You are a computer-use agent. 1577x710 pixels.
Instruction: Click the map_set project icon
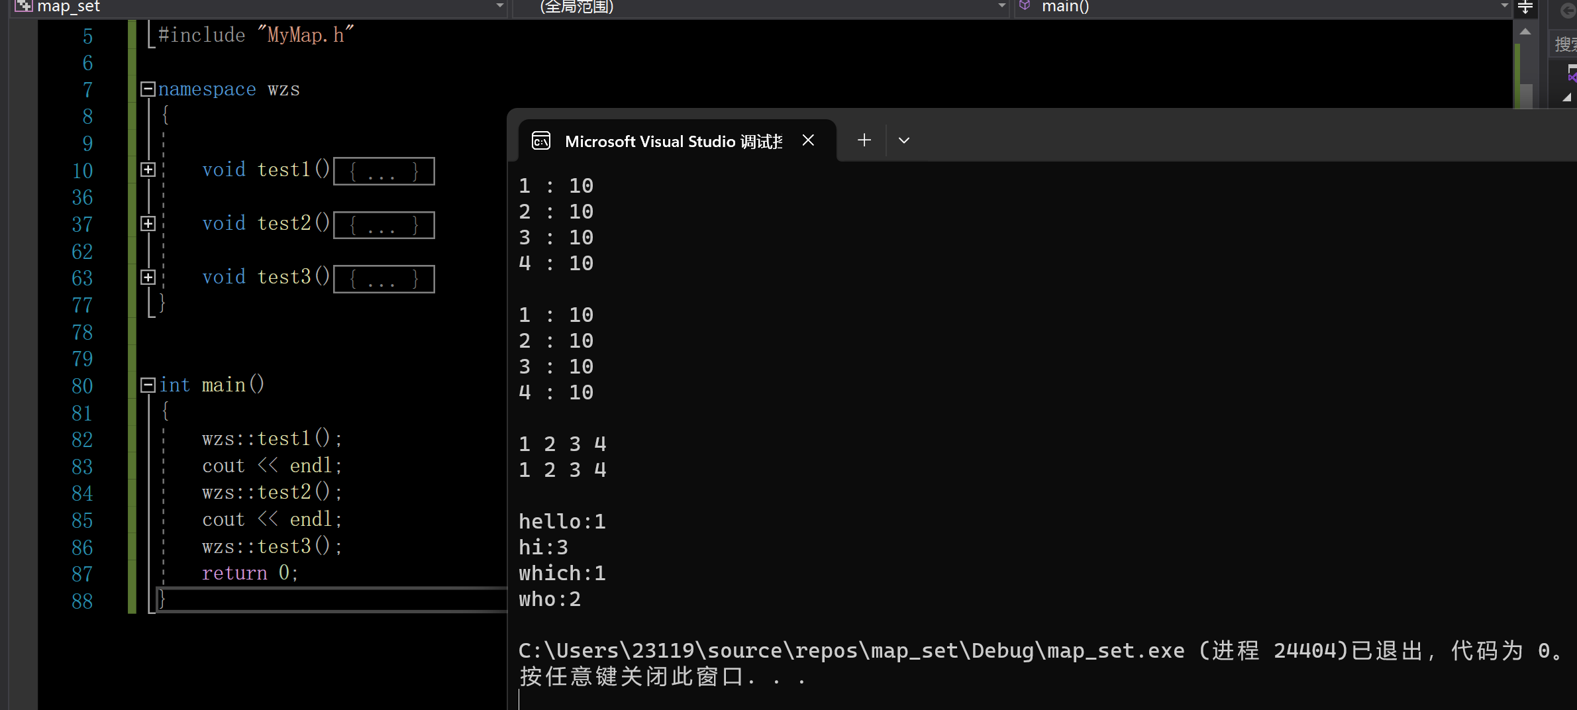(x=23, y=6)
